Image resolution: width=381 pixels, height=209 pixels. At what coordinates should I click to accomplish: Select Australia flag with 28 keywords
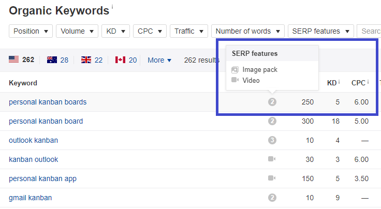point(57,60)
